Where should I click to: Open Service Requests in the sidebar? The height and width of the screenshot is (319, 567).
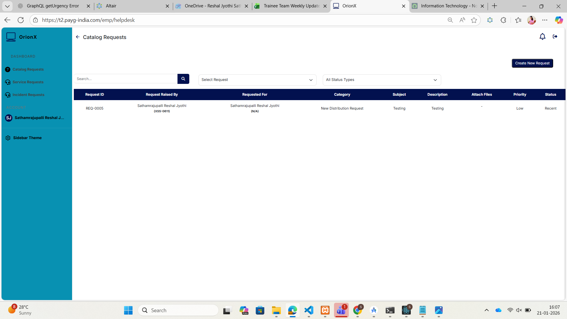(x=28, y=82)
